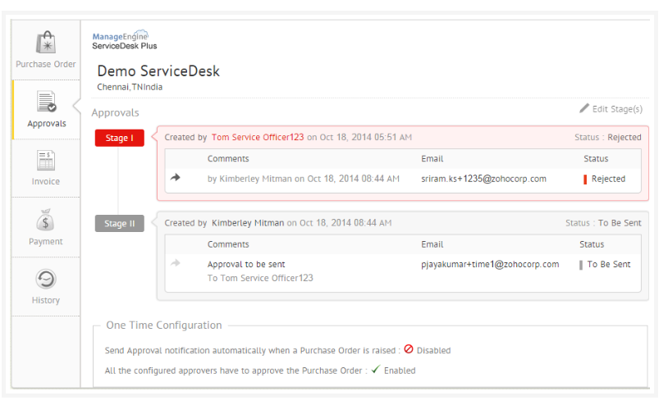
Task: Open the Purchase Order sidebar icon
Action: pos(46,43)
